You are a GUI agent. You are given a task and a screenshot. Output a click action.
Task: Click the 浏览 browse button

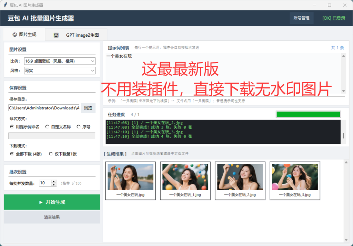coord(88,108)
